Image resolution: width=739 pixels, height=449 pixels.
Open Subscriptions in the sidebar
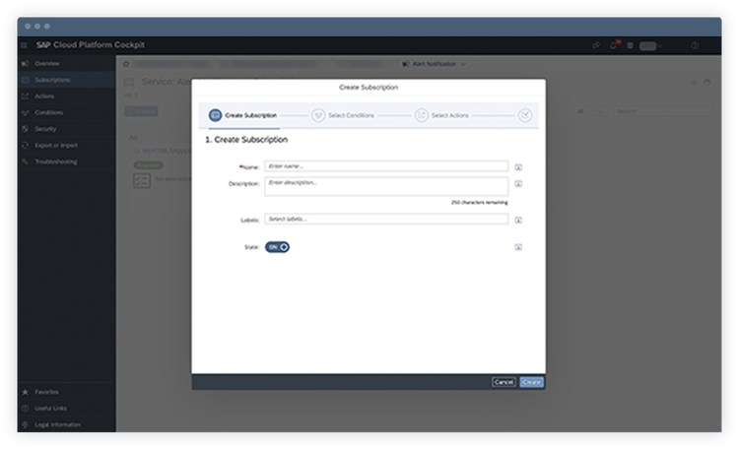click(66, 80)
